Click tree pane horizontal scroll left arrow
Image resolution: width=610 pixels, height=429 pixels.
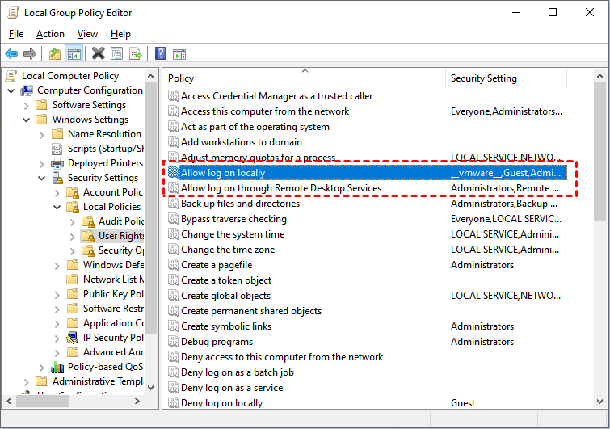[x=10, y=401]
